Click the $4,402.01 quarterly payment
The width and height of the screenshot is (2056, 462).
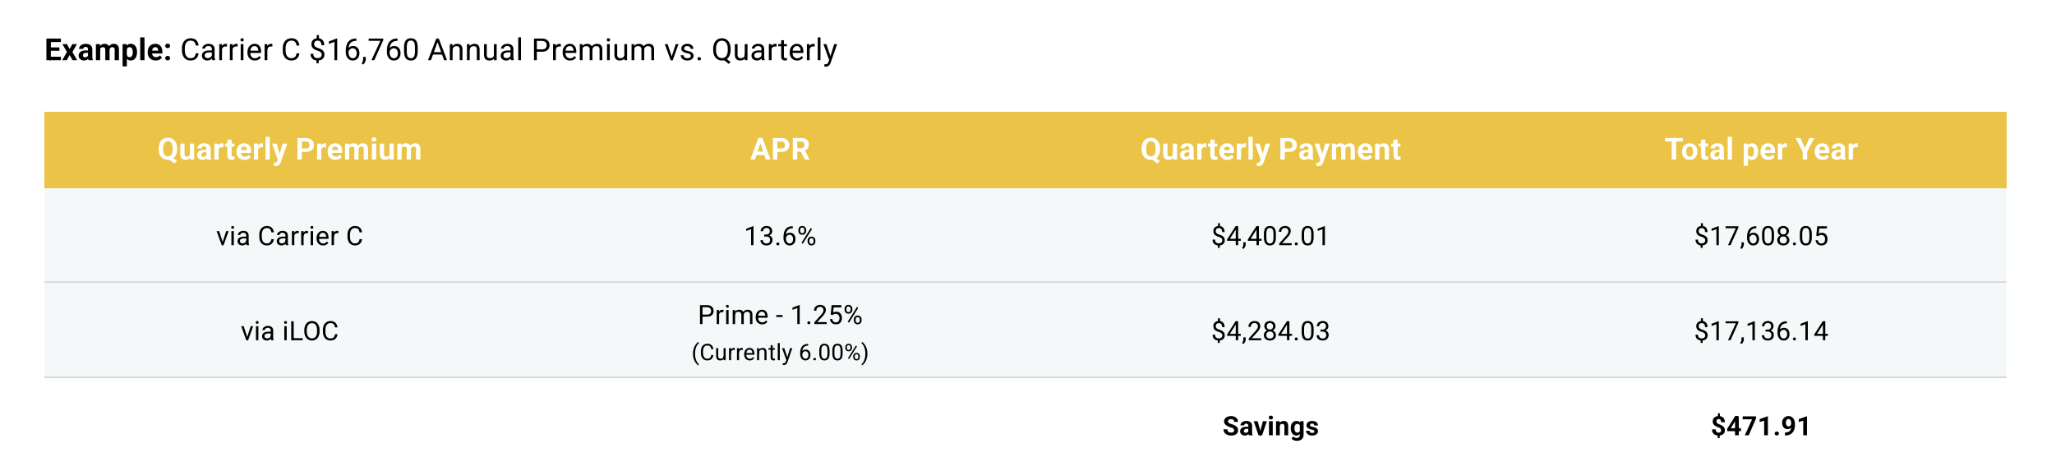1270,237
